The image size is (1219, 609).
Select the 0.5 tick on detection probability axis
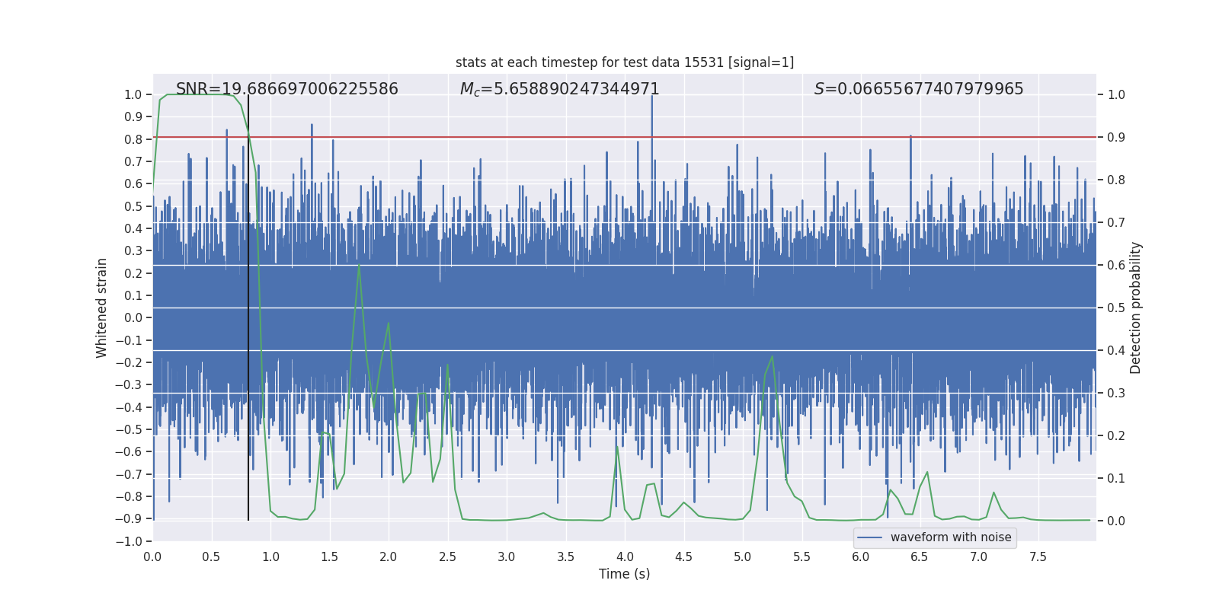pyautogui.click(x=1116, y=308)
